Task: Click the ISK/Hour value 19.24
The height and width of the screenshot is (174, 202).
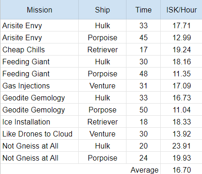Action: (x=182, y=50)
